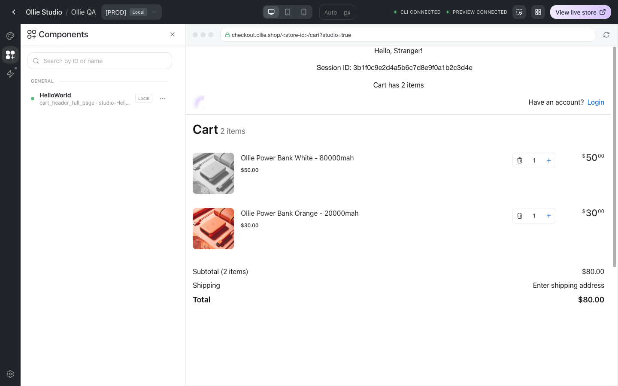Screen dimensions: 618x386
Task: Open settings gear in sidebar
Action: [10, 374]
